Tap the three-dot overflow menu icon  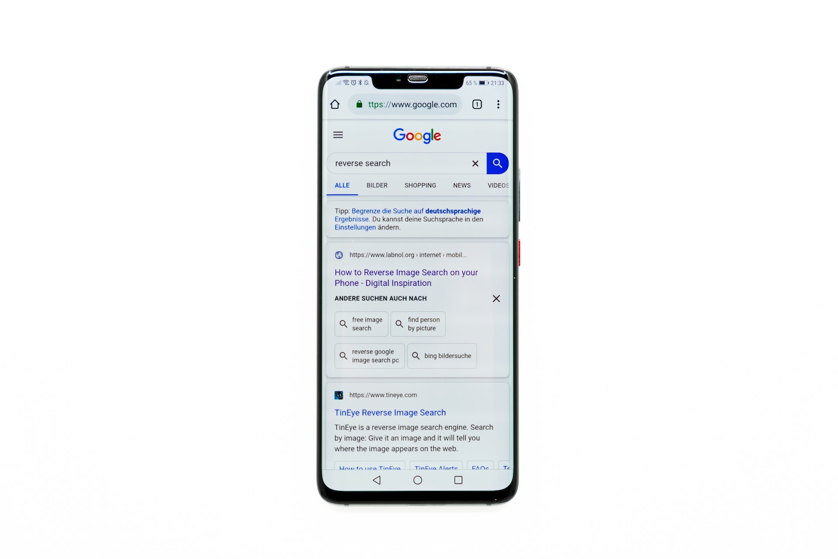498,104
